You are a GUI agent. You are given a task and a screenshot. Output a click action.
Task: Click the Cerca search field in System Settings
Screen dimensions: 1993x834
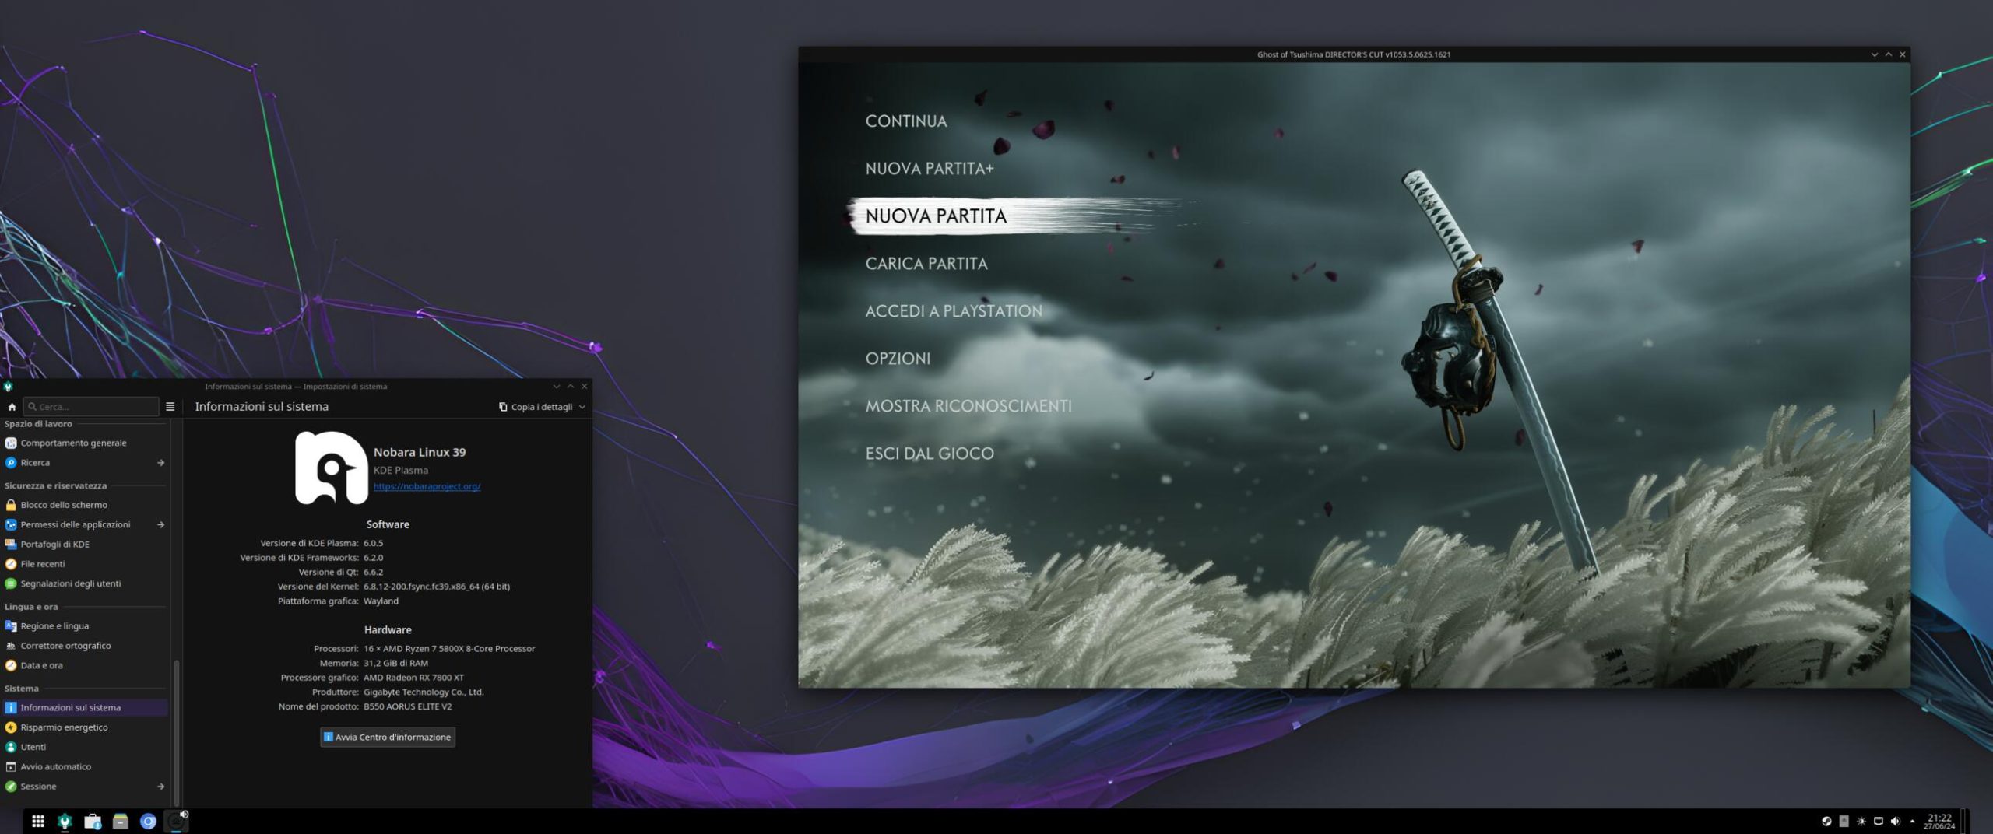tap(91, 407)
